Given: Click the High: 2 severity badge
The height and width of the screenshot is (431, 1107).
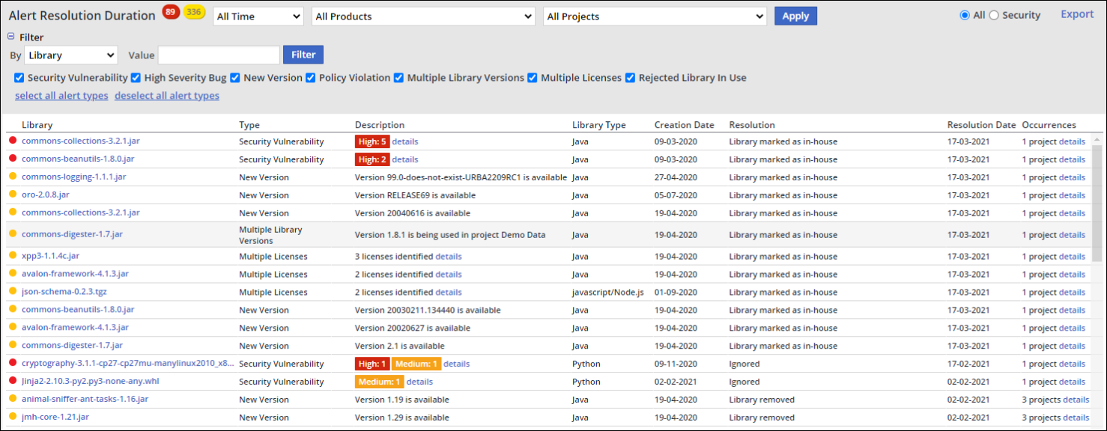Looking at the screenshot, I should pyautogui.click(x=372, y=159).
